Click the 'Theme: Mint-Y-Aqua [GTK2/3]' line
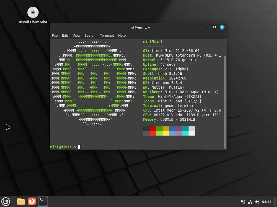 tap(172, 96)
